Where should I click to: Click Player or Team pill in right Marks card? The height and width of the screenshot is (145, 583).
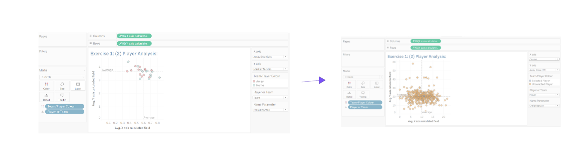coord(365,107)
